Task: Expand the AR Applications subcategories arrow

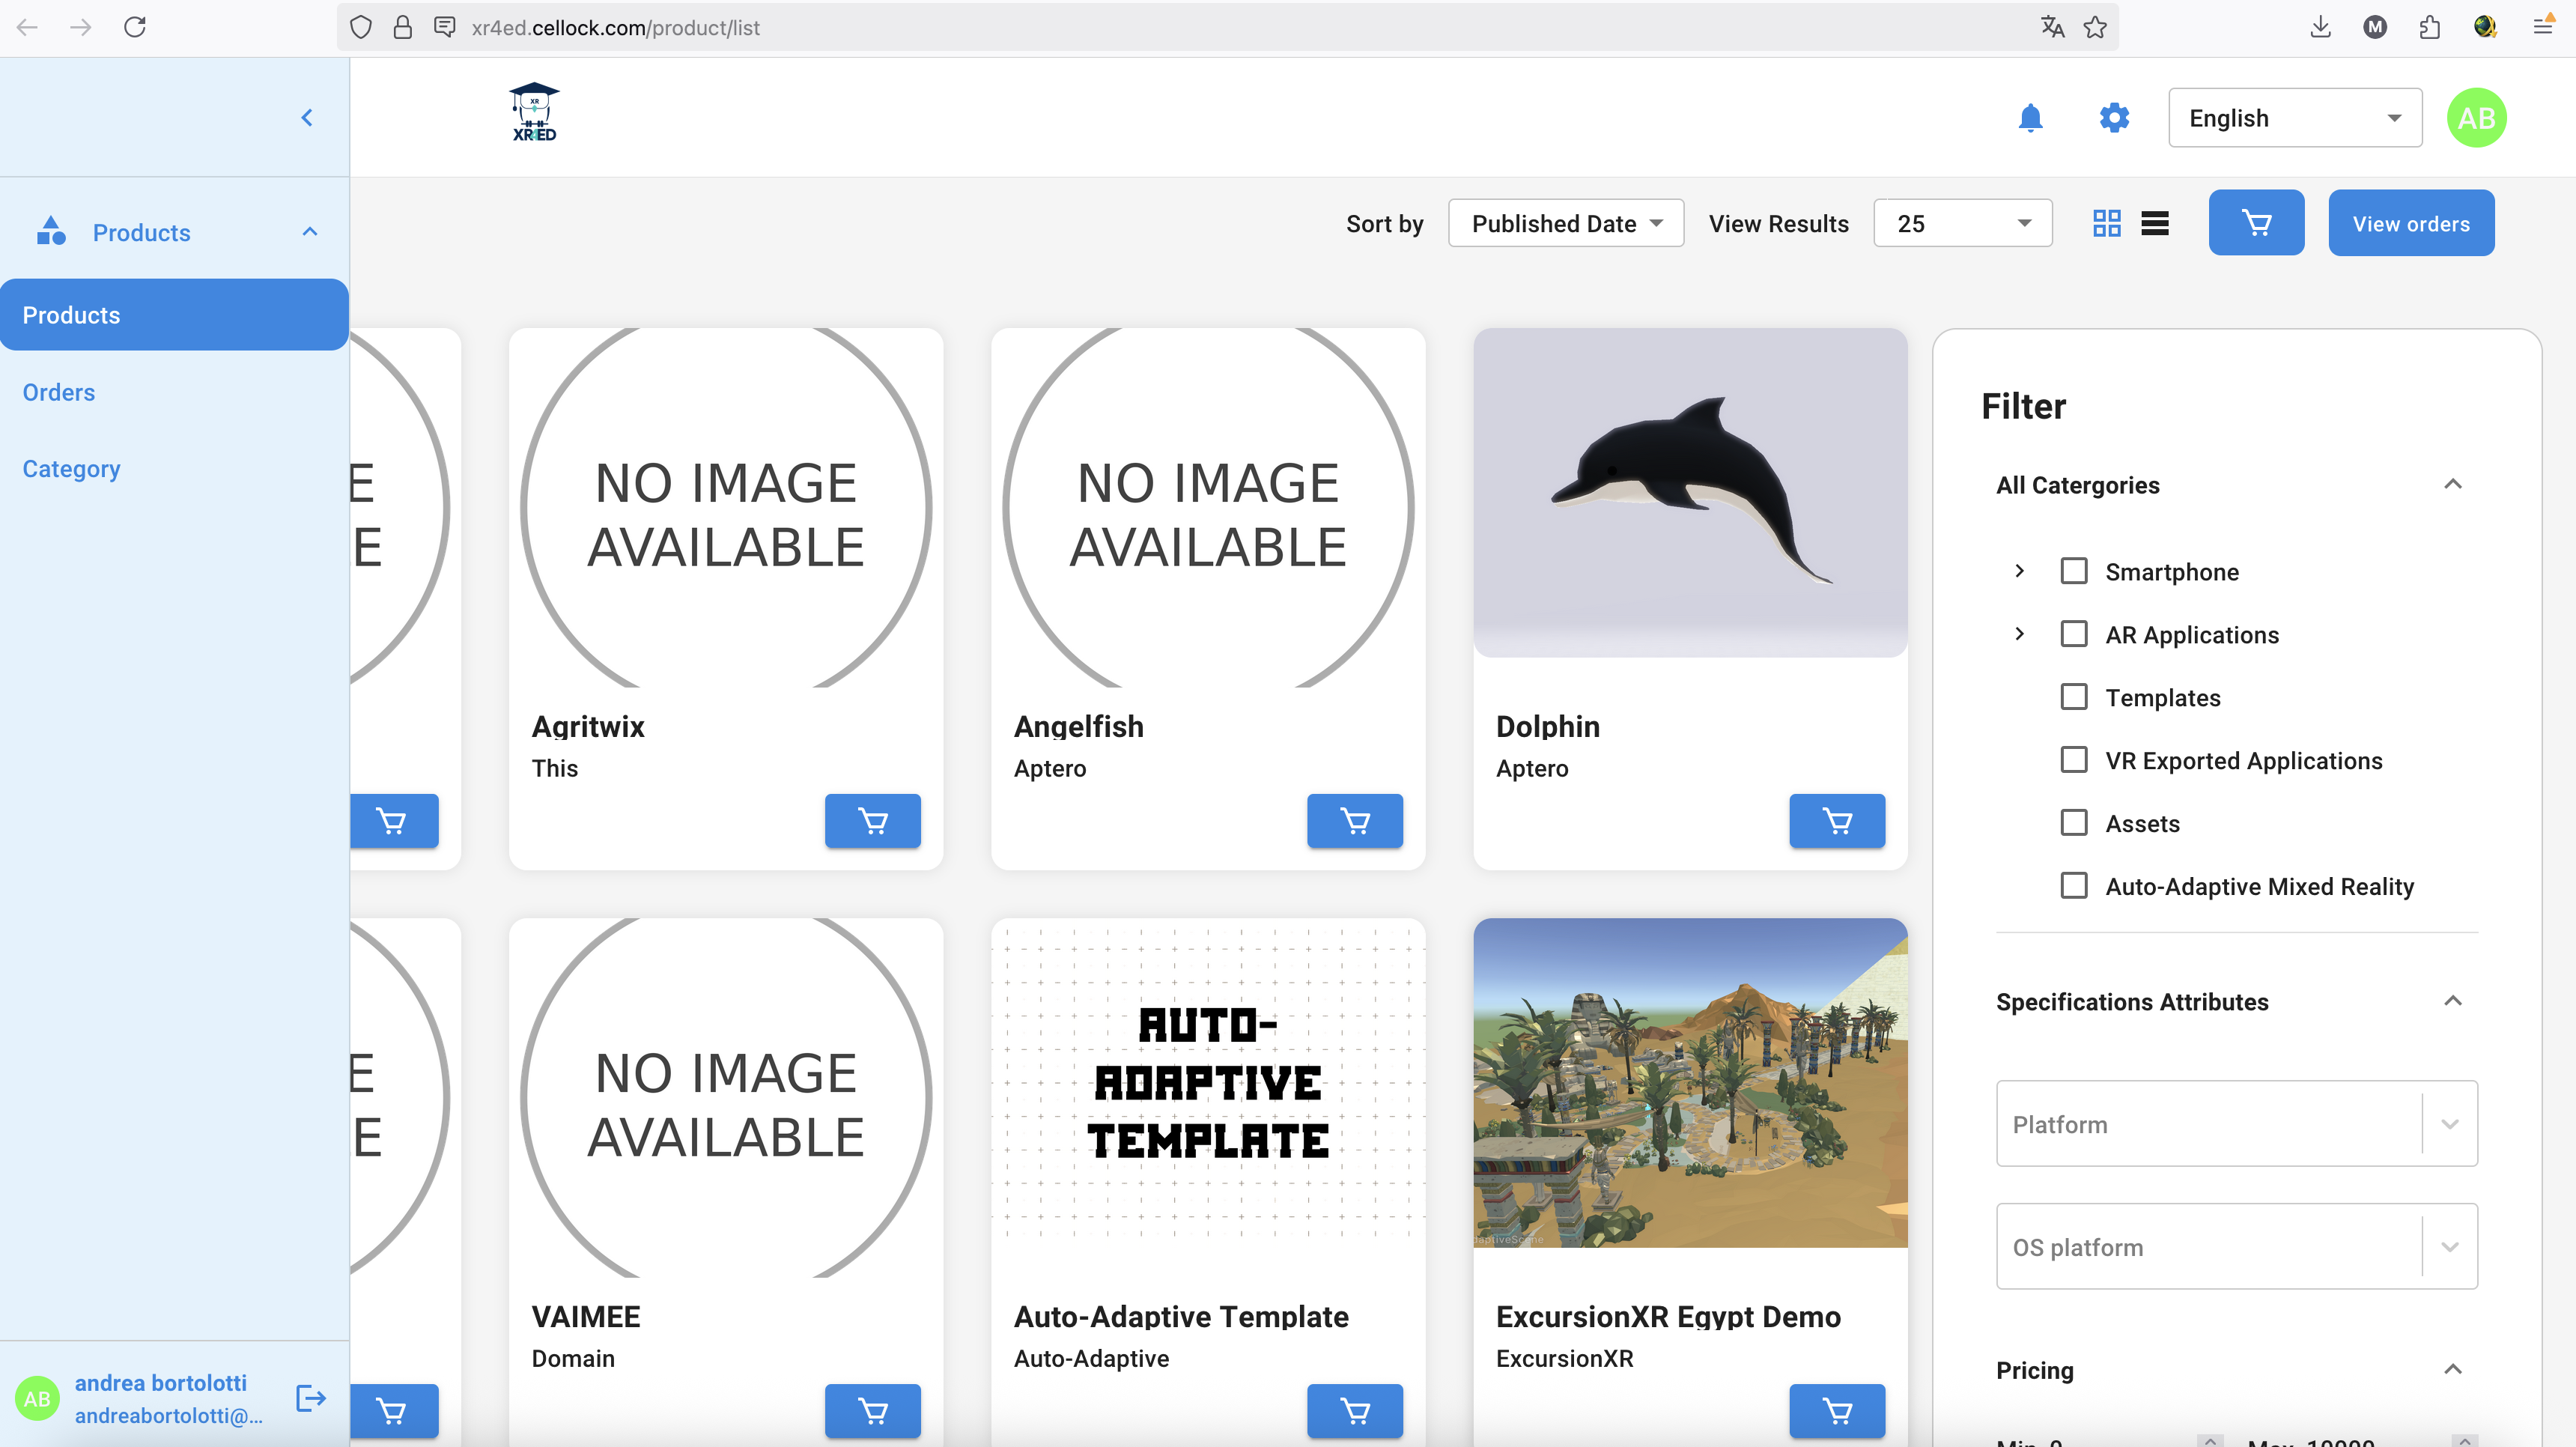Action: click(x=2019, y=634)
